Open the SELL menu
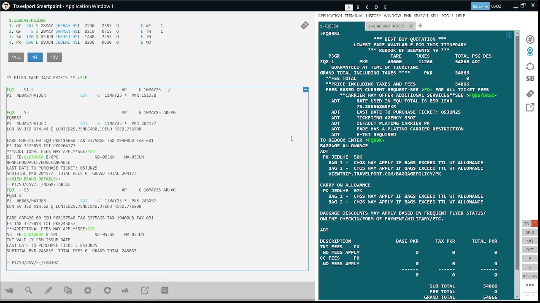The image size is (540, 303). coord(435,16)
